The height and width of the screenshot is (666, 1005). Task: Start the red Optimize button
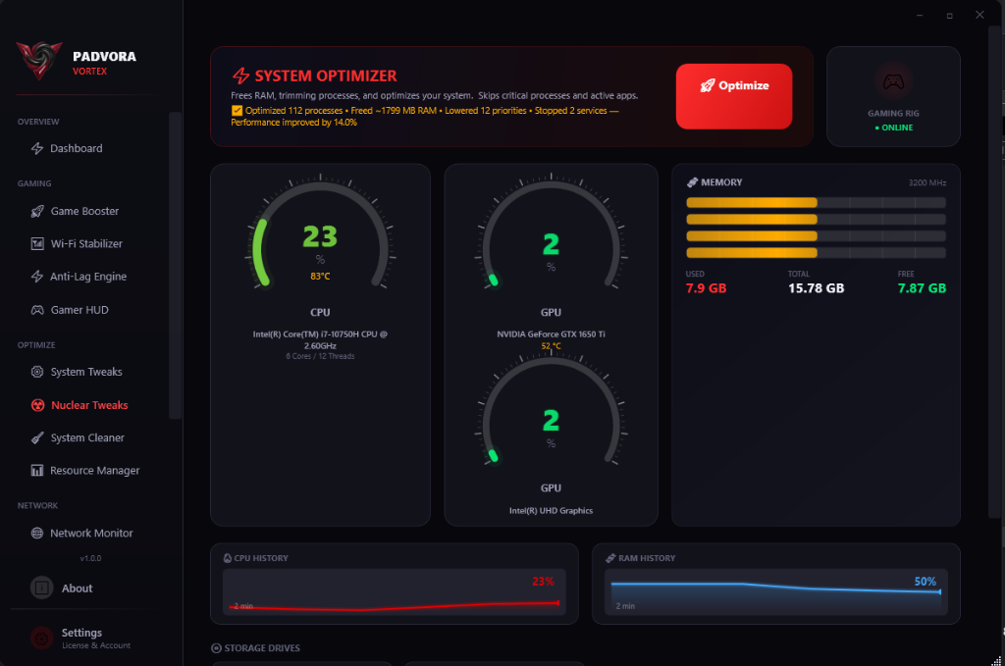734,96
